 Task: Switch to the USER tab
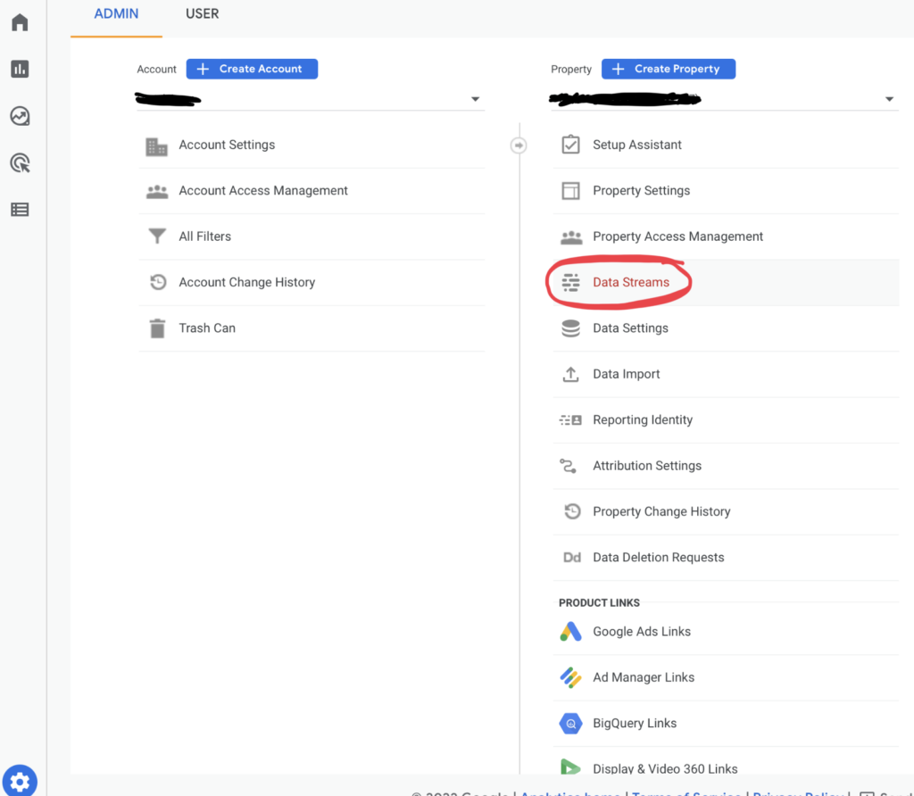point(202,14)
